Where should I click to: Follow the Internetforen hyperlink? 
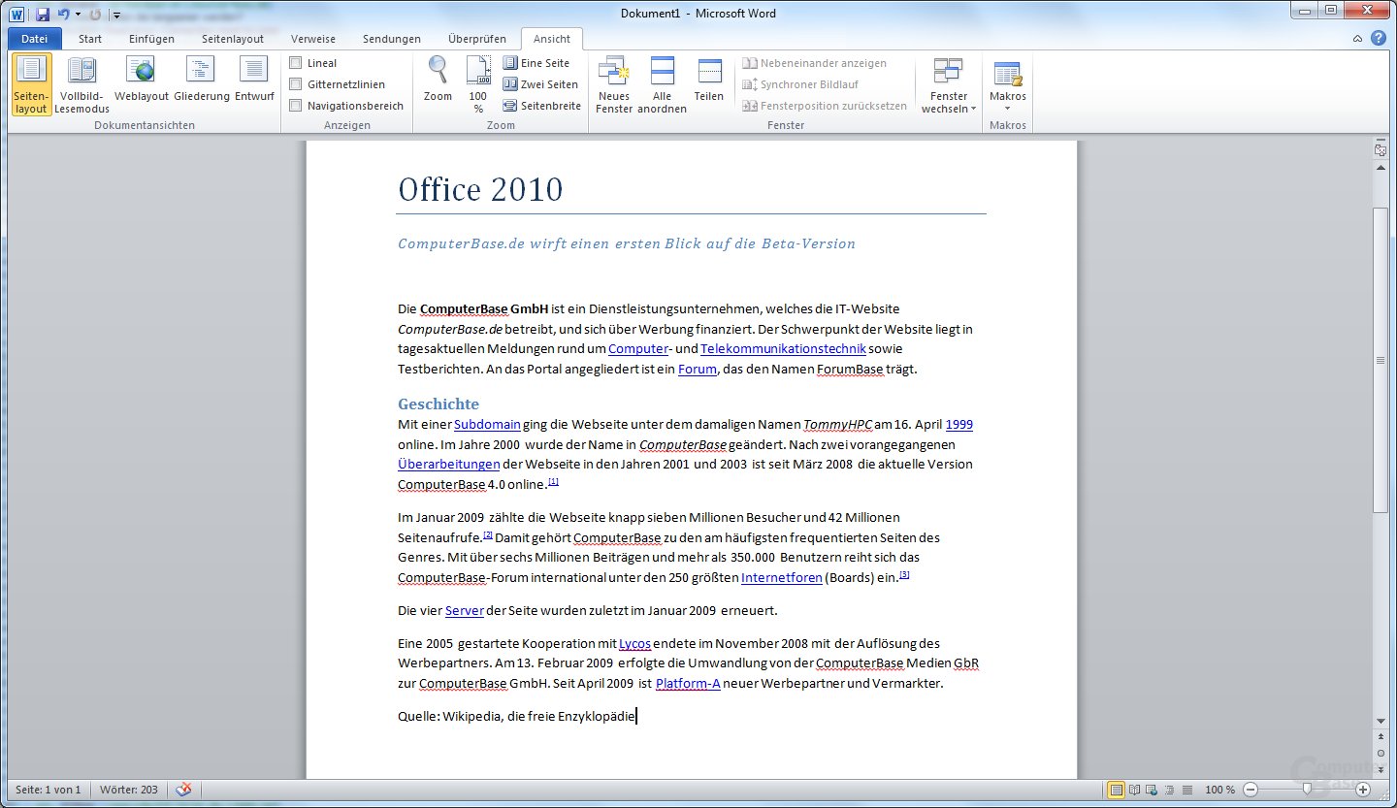point(781,577)
